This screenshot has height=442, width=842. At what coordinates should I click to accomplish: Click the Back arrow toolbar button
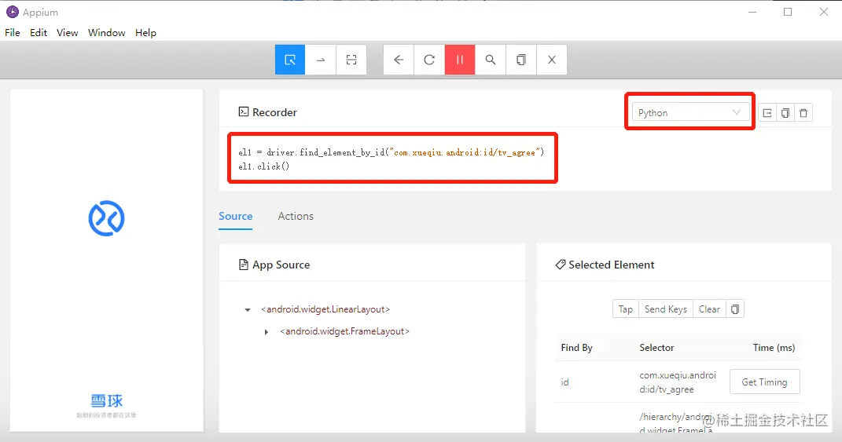coord(399,60)
